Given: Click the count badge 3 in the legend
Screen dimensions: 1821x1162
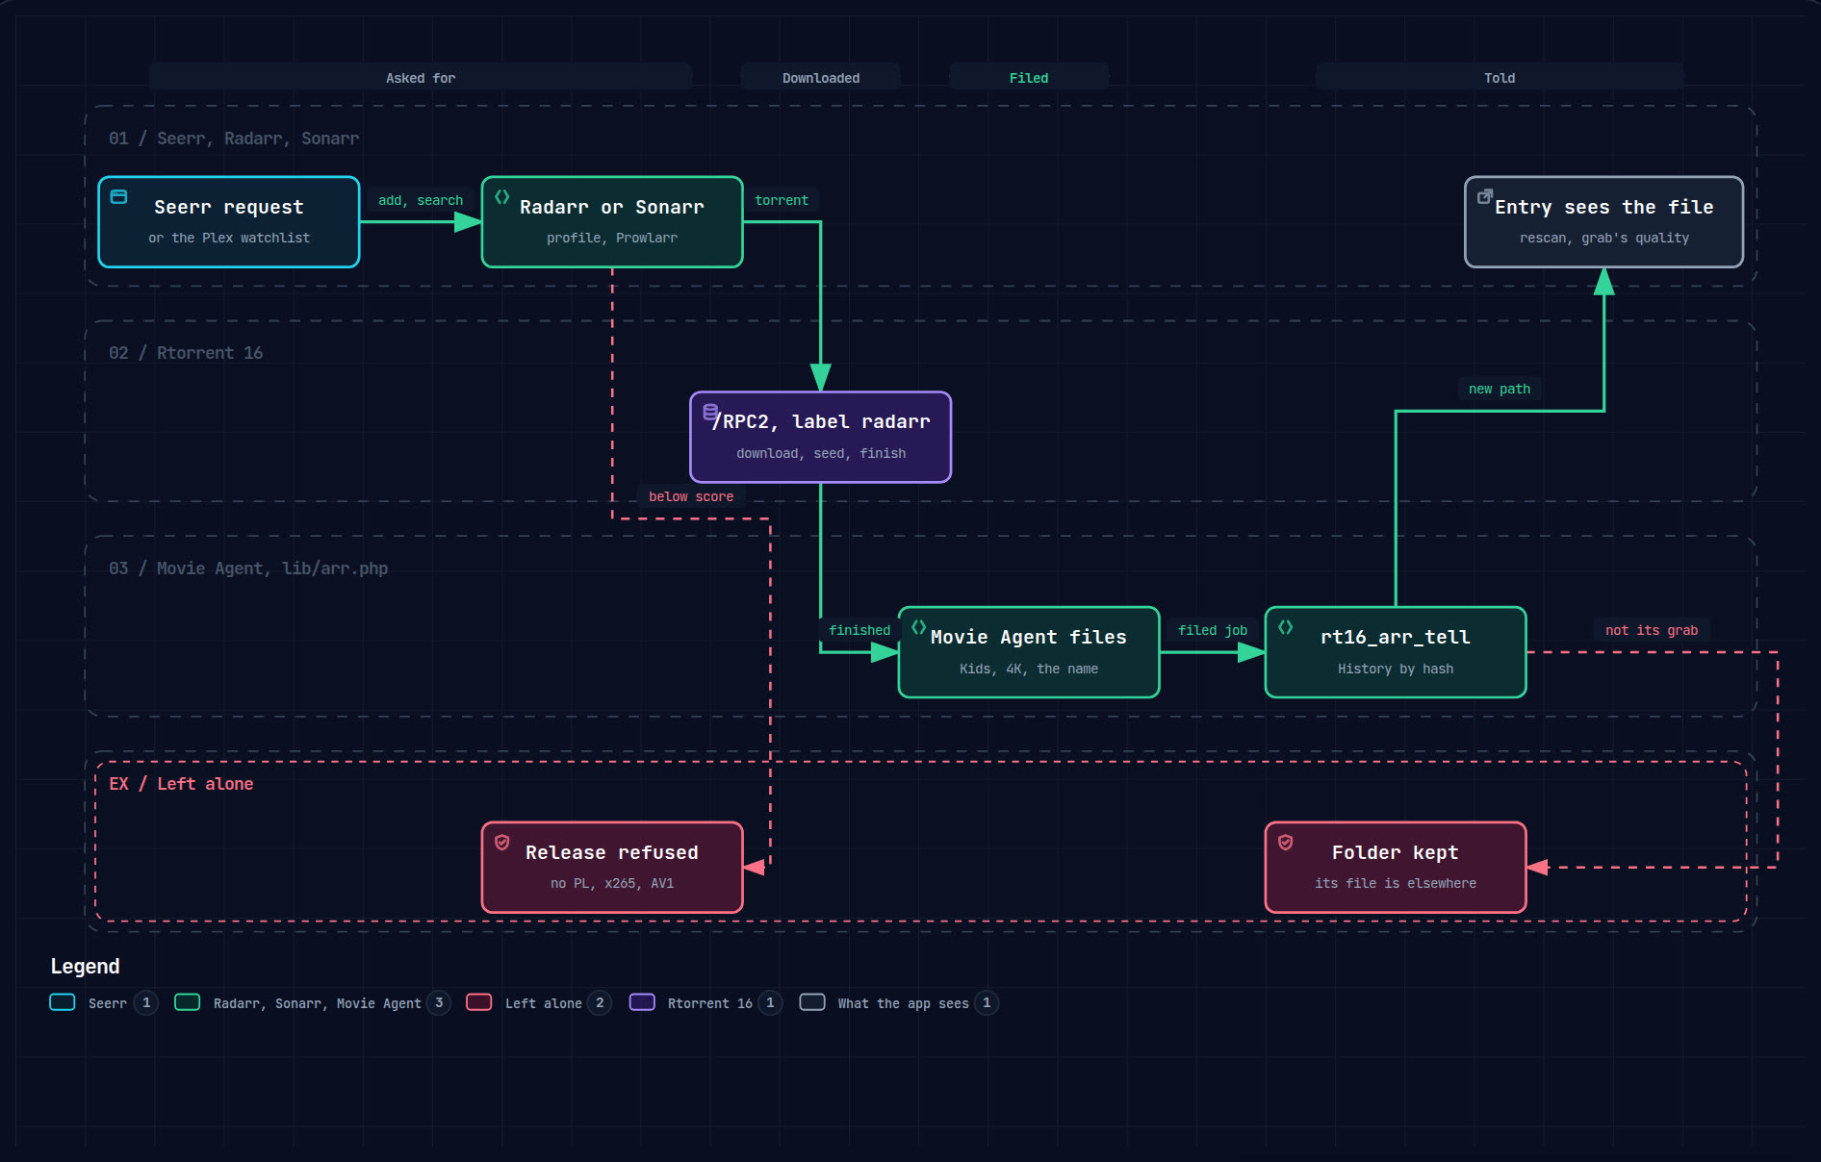Looking at the screenshot, I should point(439,1003).
